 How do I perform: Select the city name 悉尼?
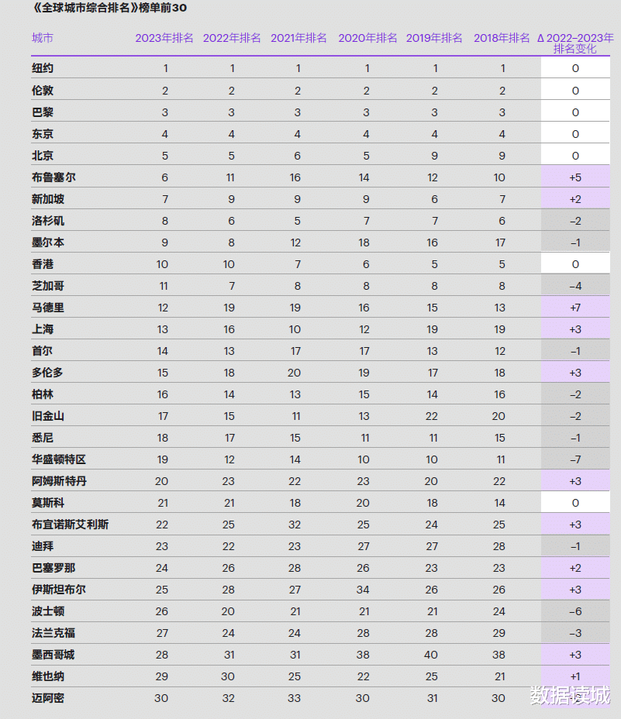43,438
